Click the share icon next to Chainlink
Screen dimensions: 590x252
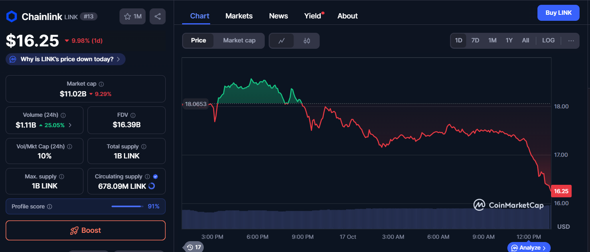(157, 16)
